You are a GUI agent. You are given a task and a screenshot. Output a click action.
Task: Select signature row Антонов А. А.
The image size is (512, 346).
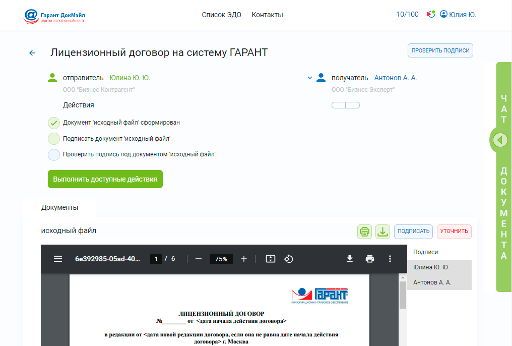(x=439, y=282)
